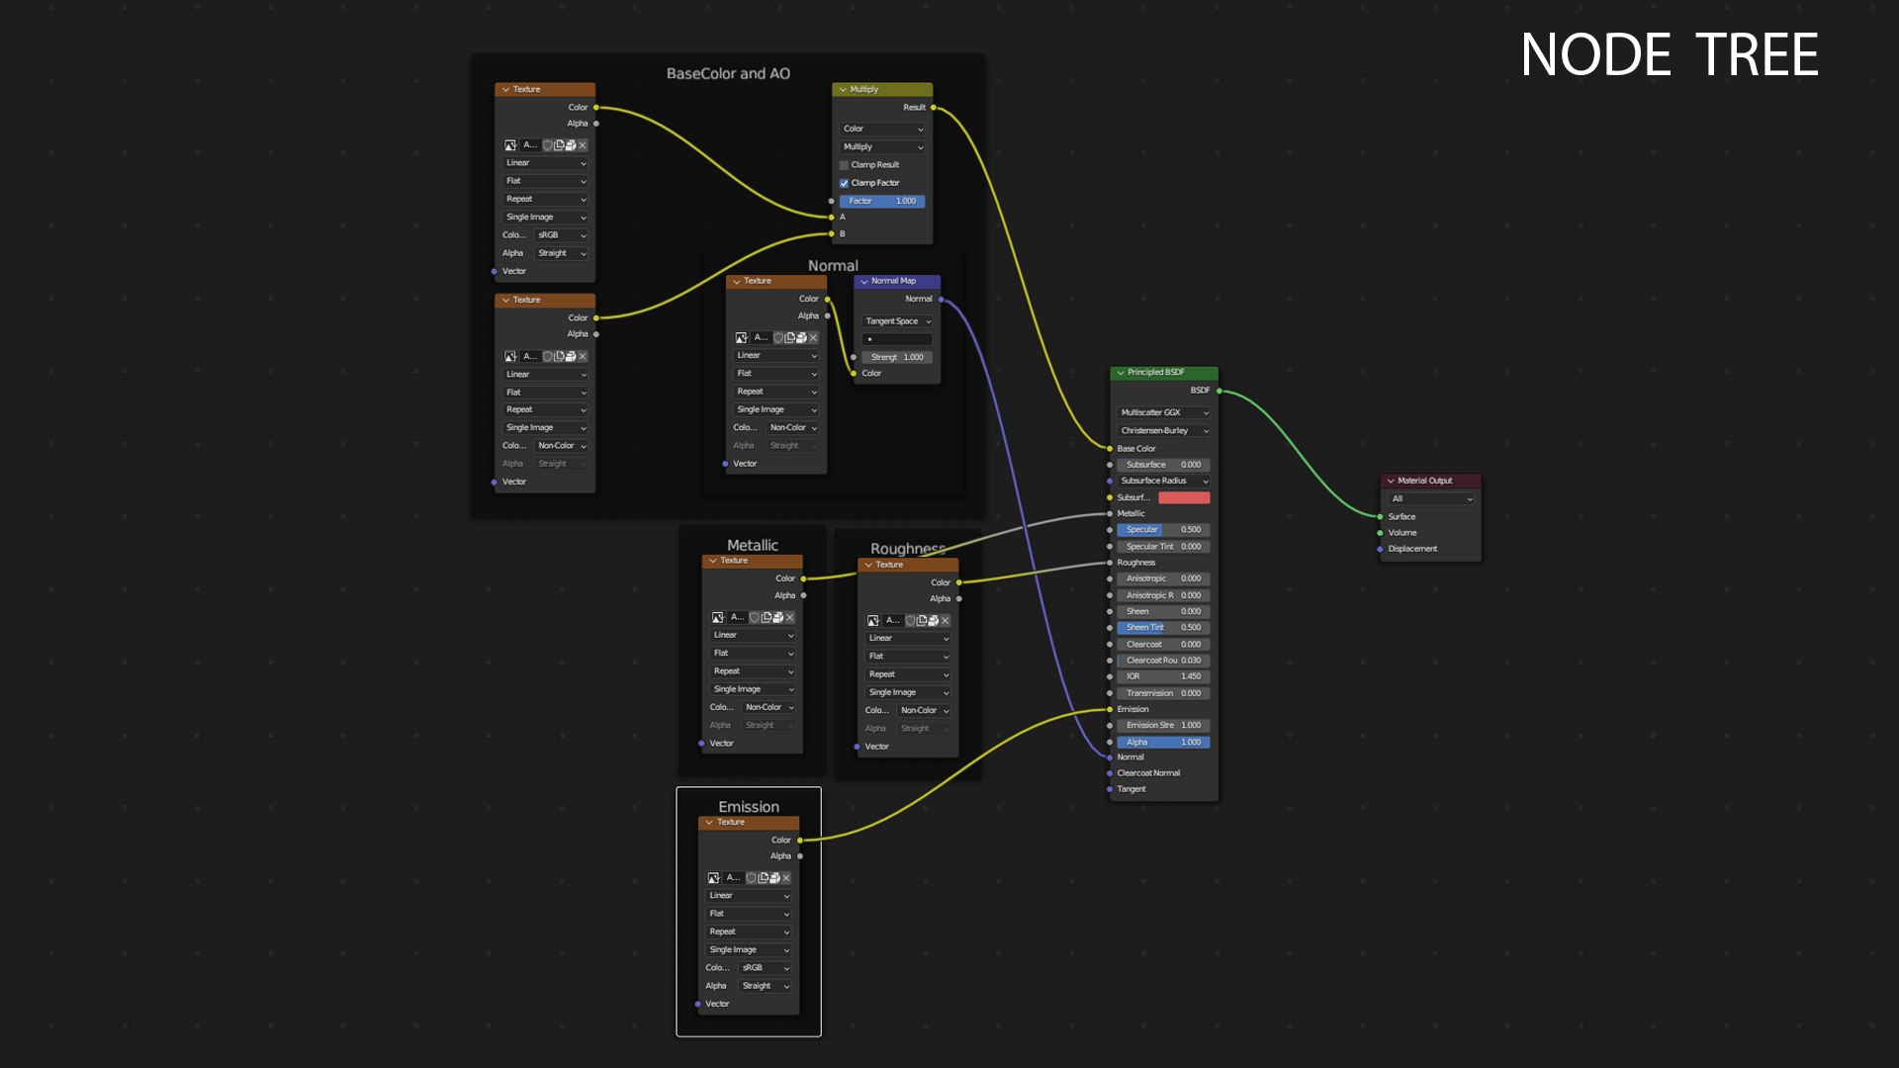The image size is (1899, 1068).
Task: Browse image in Metallic Texture node
Action: (717, 618)
